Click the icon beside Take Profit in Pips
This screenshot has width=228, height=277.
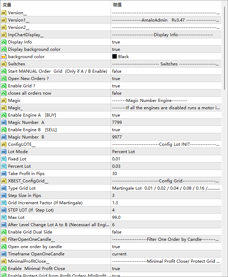click(4, 174)
